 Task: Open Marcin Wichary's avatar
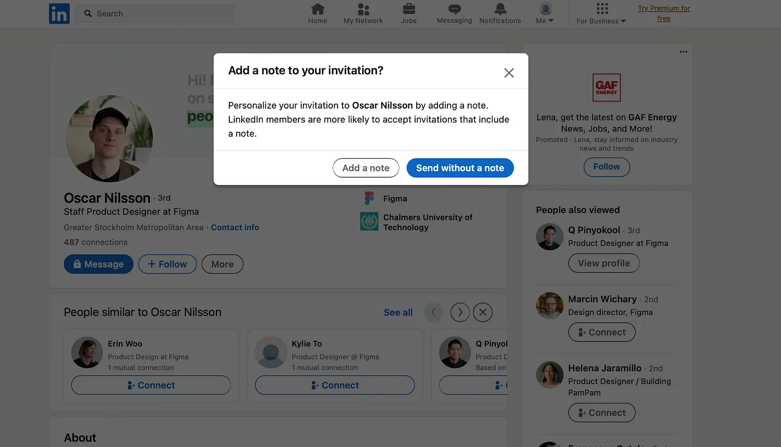click(x=549, y=306)
